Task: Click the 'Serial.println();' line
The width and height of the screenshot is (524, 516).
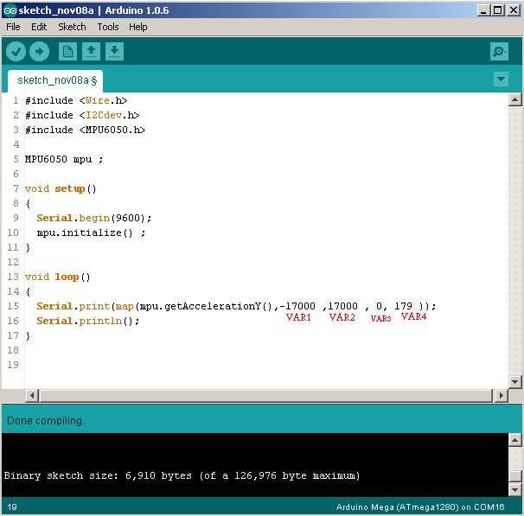Action: coord(88,321)
